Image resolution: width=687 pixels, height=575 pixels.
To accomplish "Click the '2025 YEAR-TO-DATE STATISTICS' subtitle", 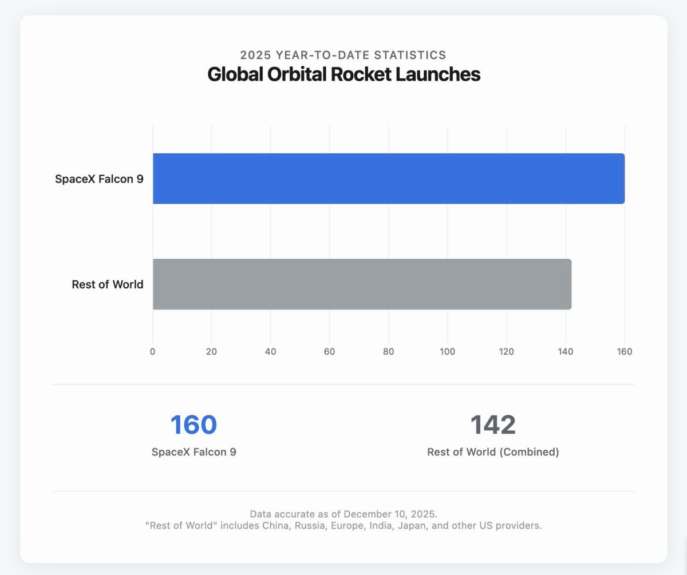I will (343, 55).
